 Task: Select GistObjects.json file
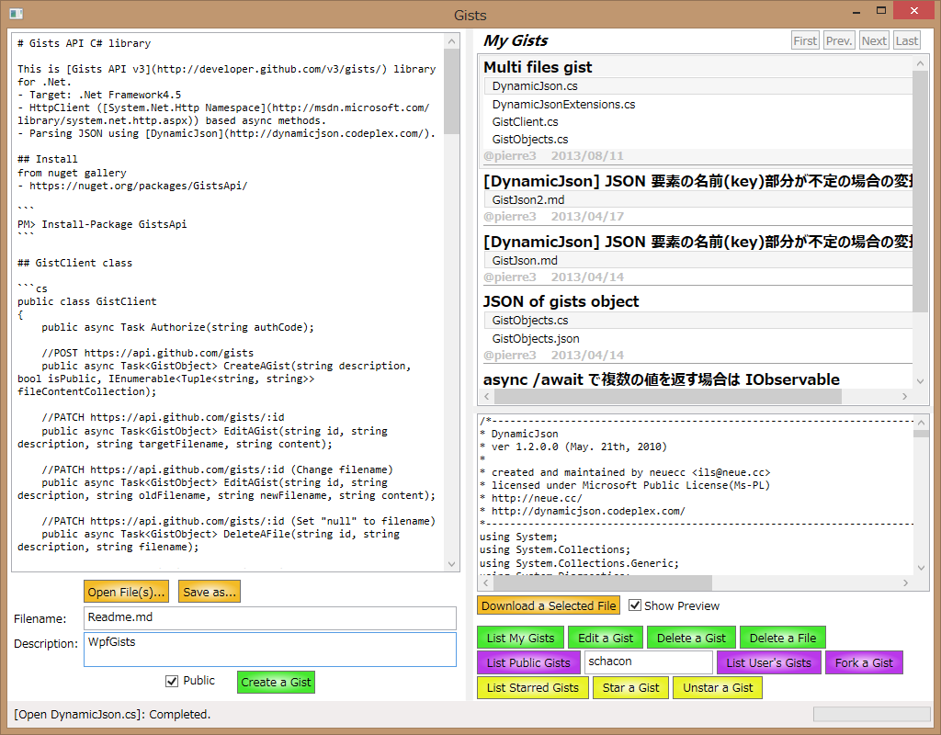coord(698,338)
